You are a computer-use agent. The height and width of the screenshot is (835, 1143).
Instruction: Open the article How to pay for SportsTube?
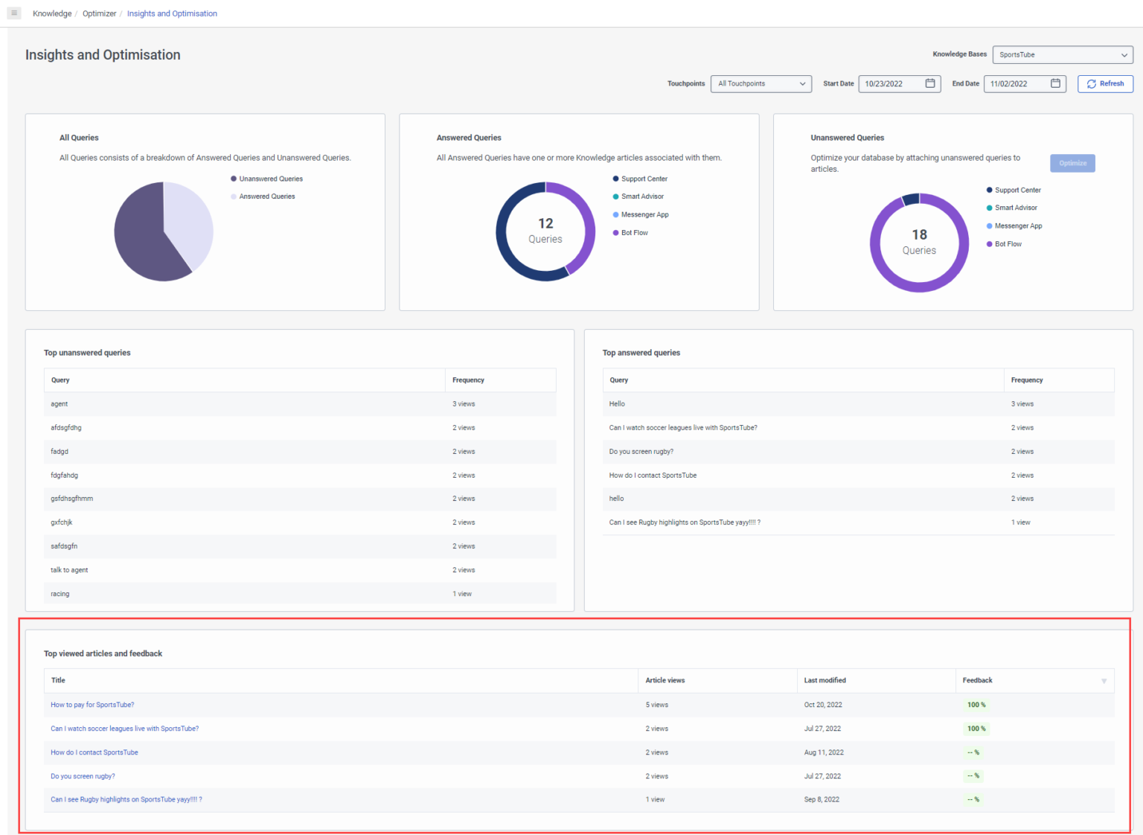[92, 704]
